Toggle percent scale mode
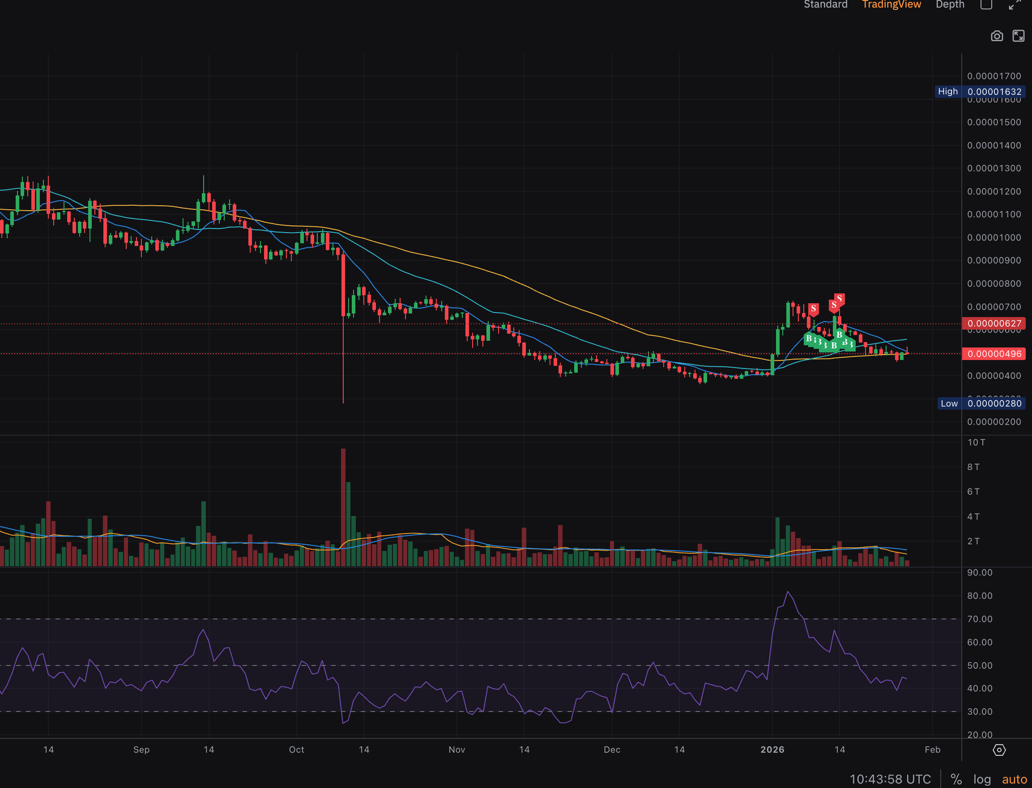The height and width of the screenshot is (788, 1032). click(x=956, y=779)
